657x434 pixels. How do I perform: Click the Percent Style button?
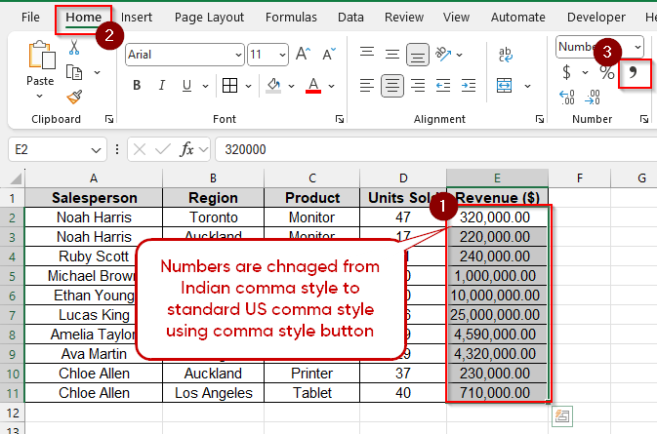click(606, 72)
